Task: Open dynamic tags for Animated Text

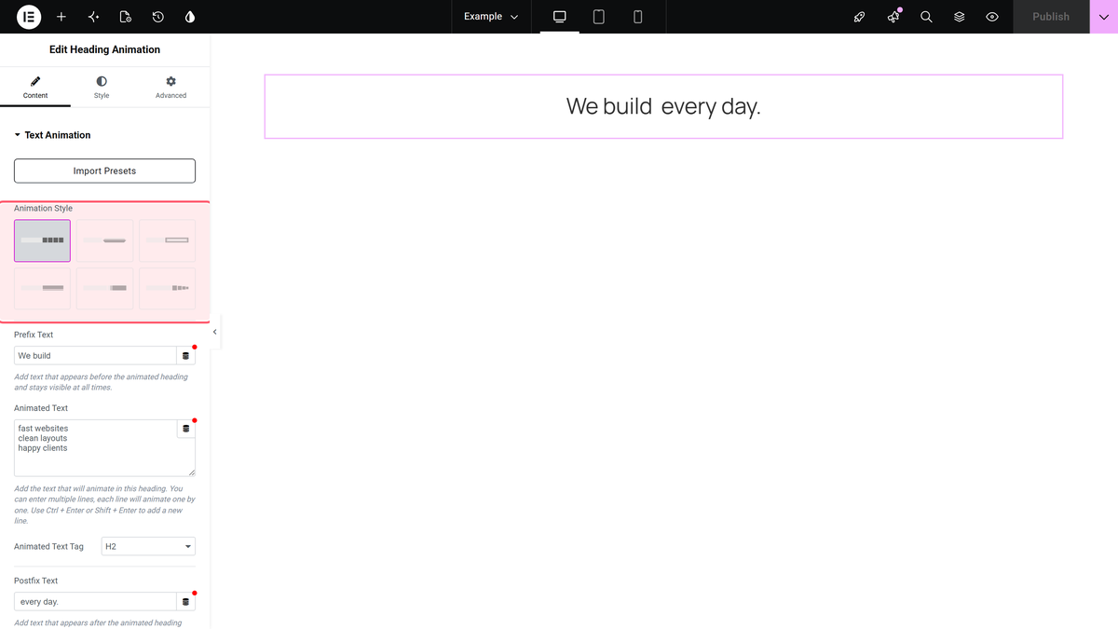Action: pyautogui.click(x=185, y=429)
